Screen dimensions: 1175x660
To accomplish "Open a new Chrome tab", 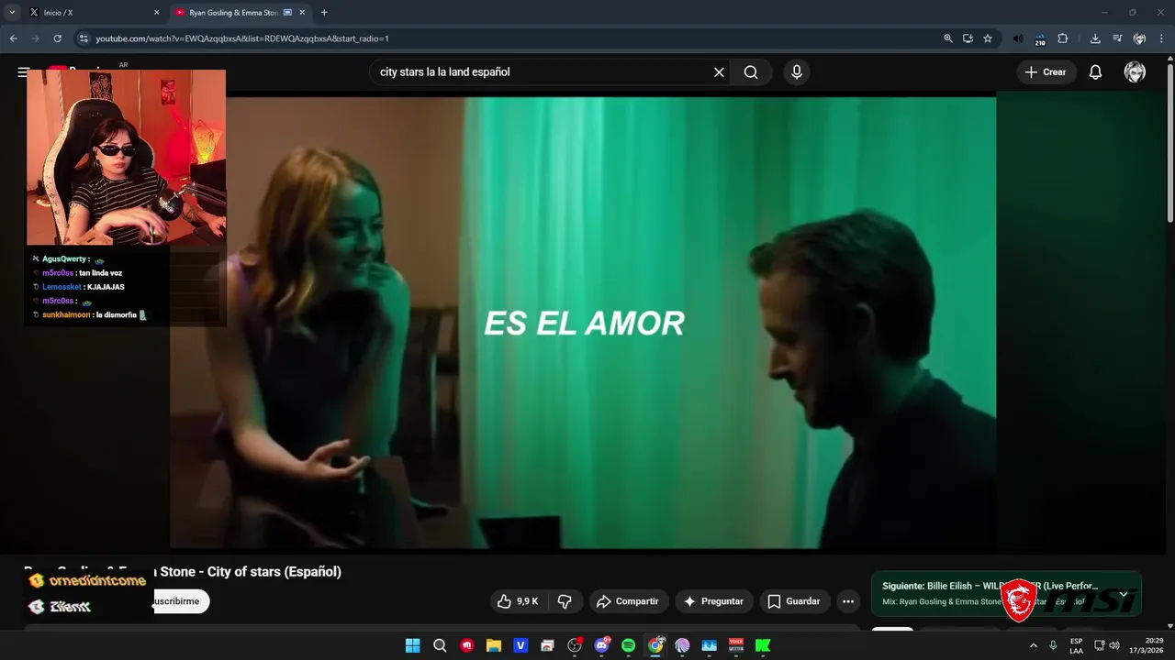I will coord(324,13).
